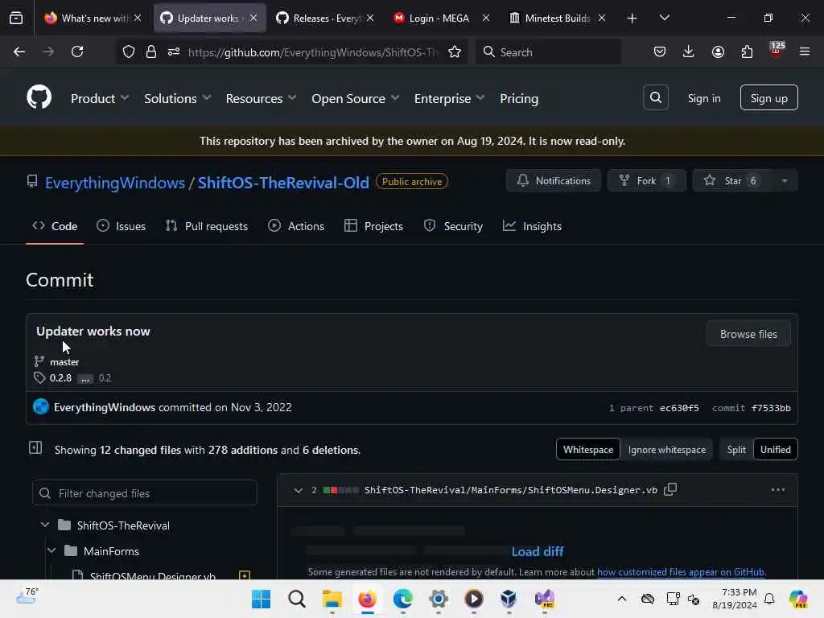Open the Star lists dropdown arrow
Screen dimensions: 824x618
[x=784, y=181]
